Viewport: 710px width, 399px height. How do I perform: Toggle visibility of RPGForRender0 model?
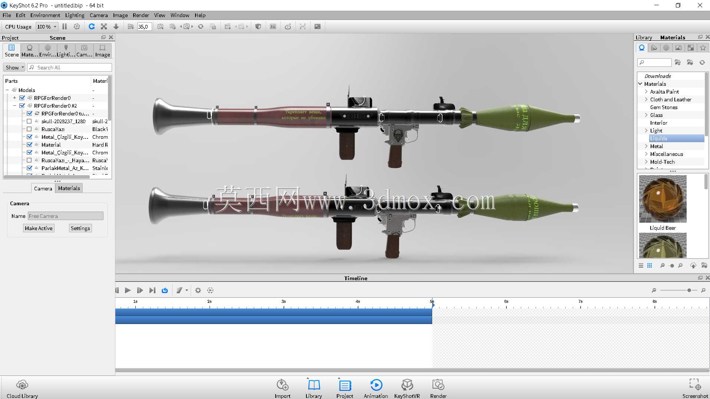(22, 98)
